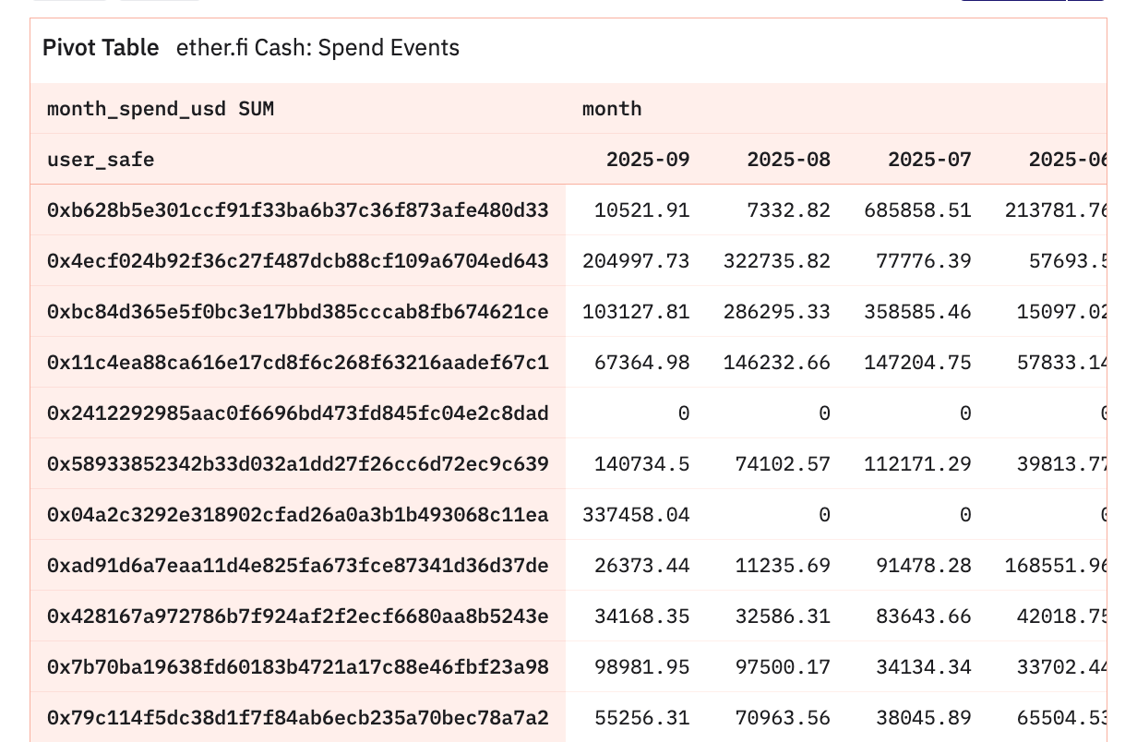Click the value 103127.81

pos(636,312)
